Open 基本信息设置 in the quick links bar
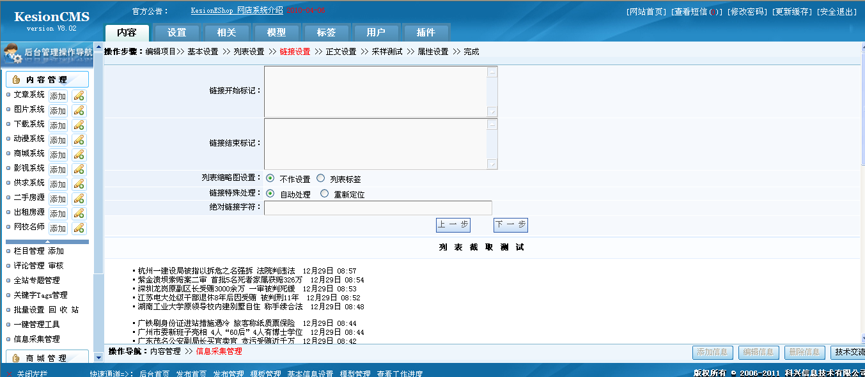The height and width of the screenshot is (377, 865). click(310, 374)
